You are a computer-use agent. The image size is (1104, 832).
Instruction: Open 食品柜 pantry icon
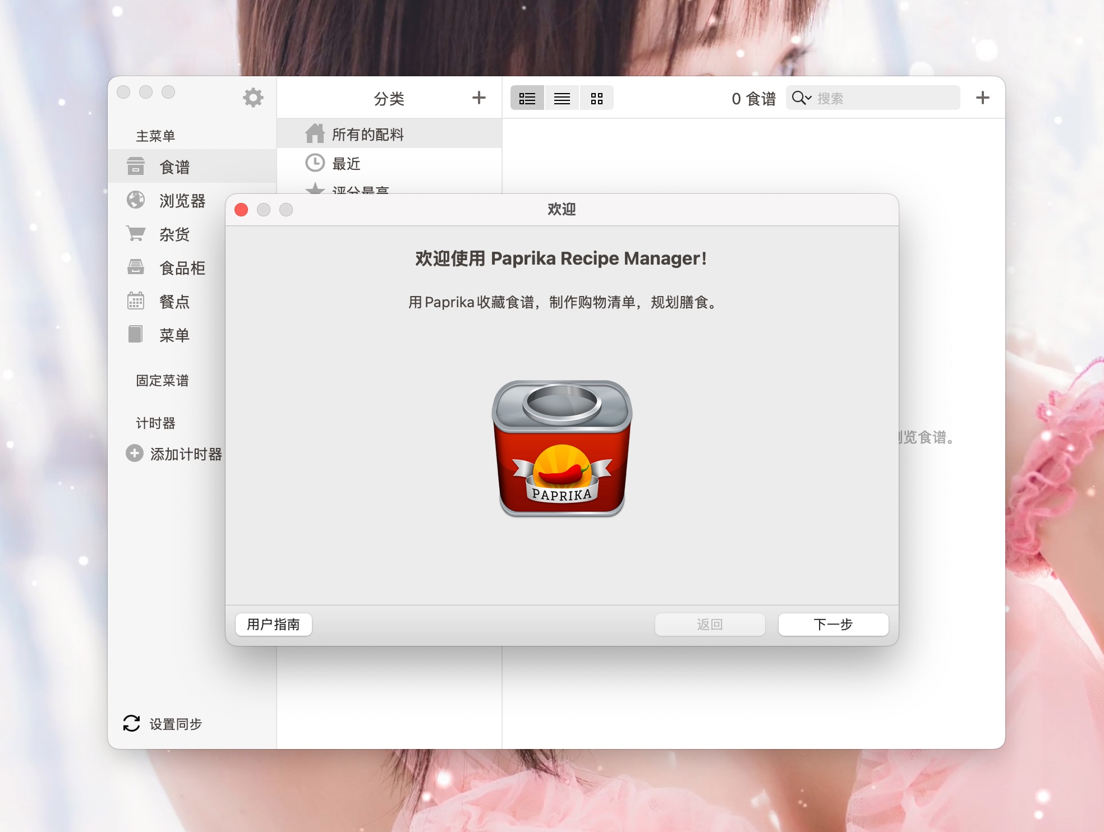[135, 267]
